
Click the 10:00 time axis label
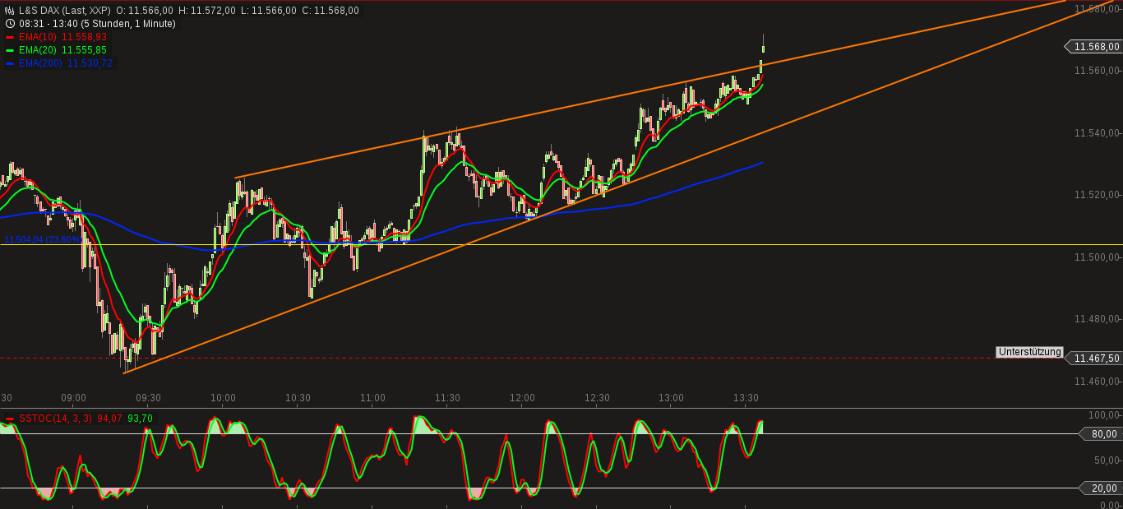pos(223,398)
